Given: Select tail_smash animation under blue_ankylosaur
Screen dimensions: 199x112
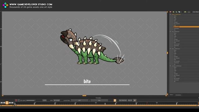Looking at the screenshot, I should point(177,61).
